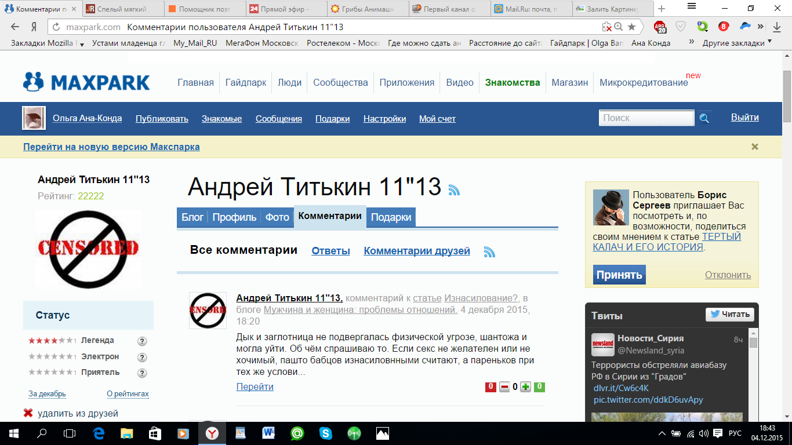Open Сообщества in the top navigation

coord(340,82)
